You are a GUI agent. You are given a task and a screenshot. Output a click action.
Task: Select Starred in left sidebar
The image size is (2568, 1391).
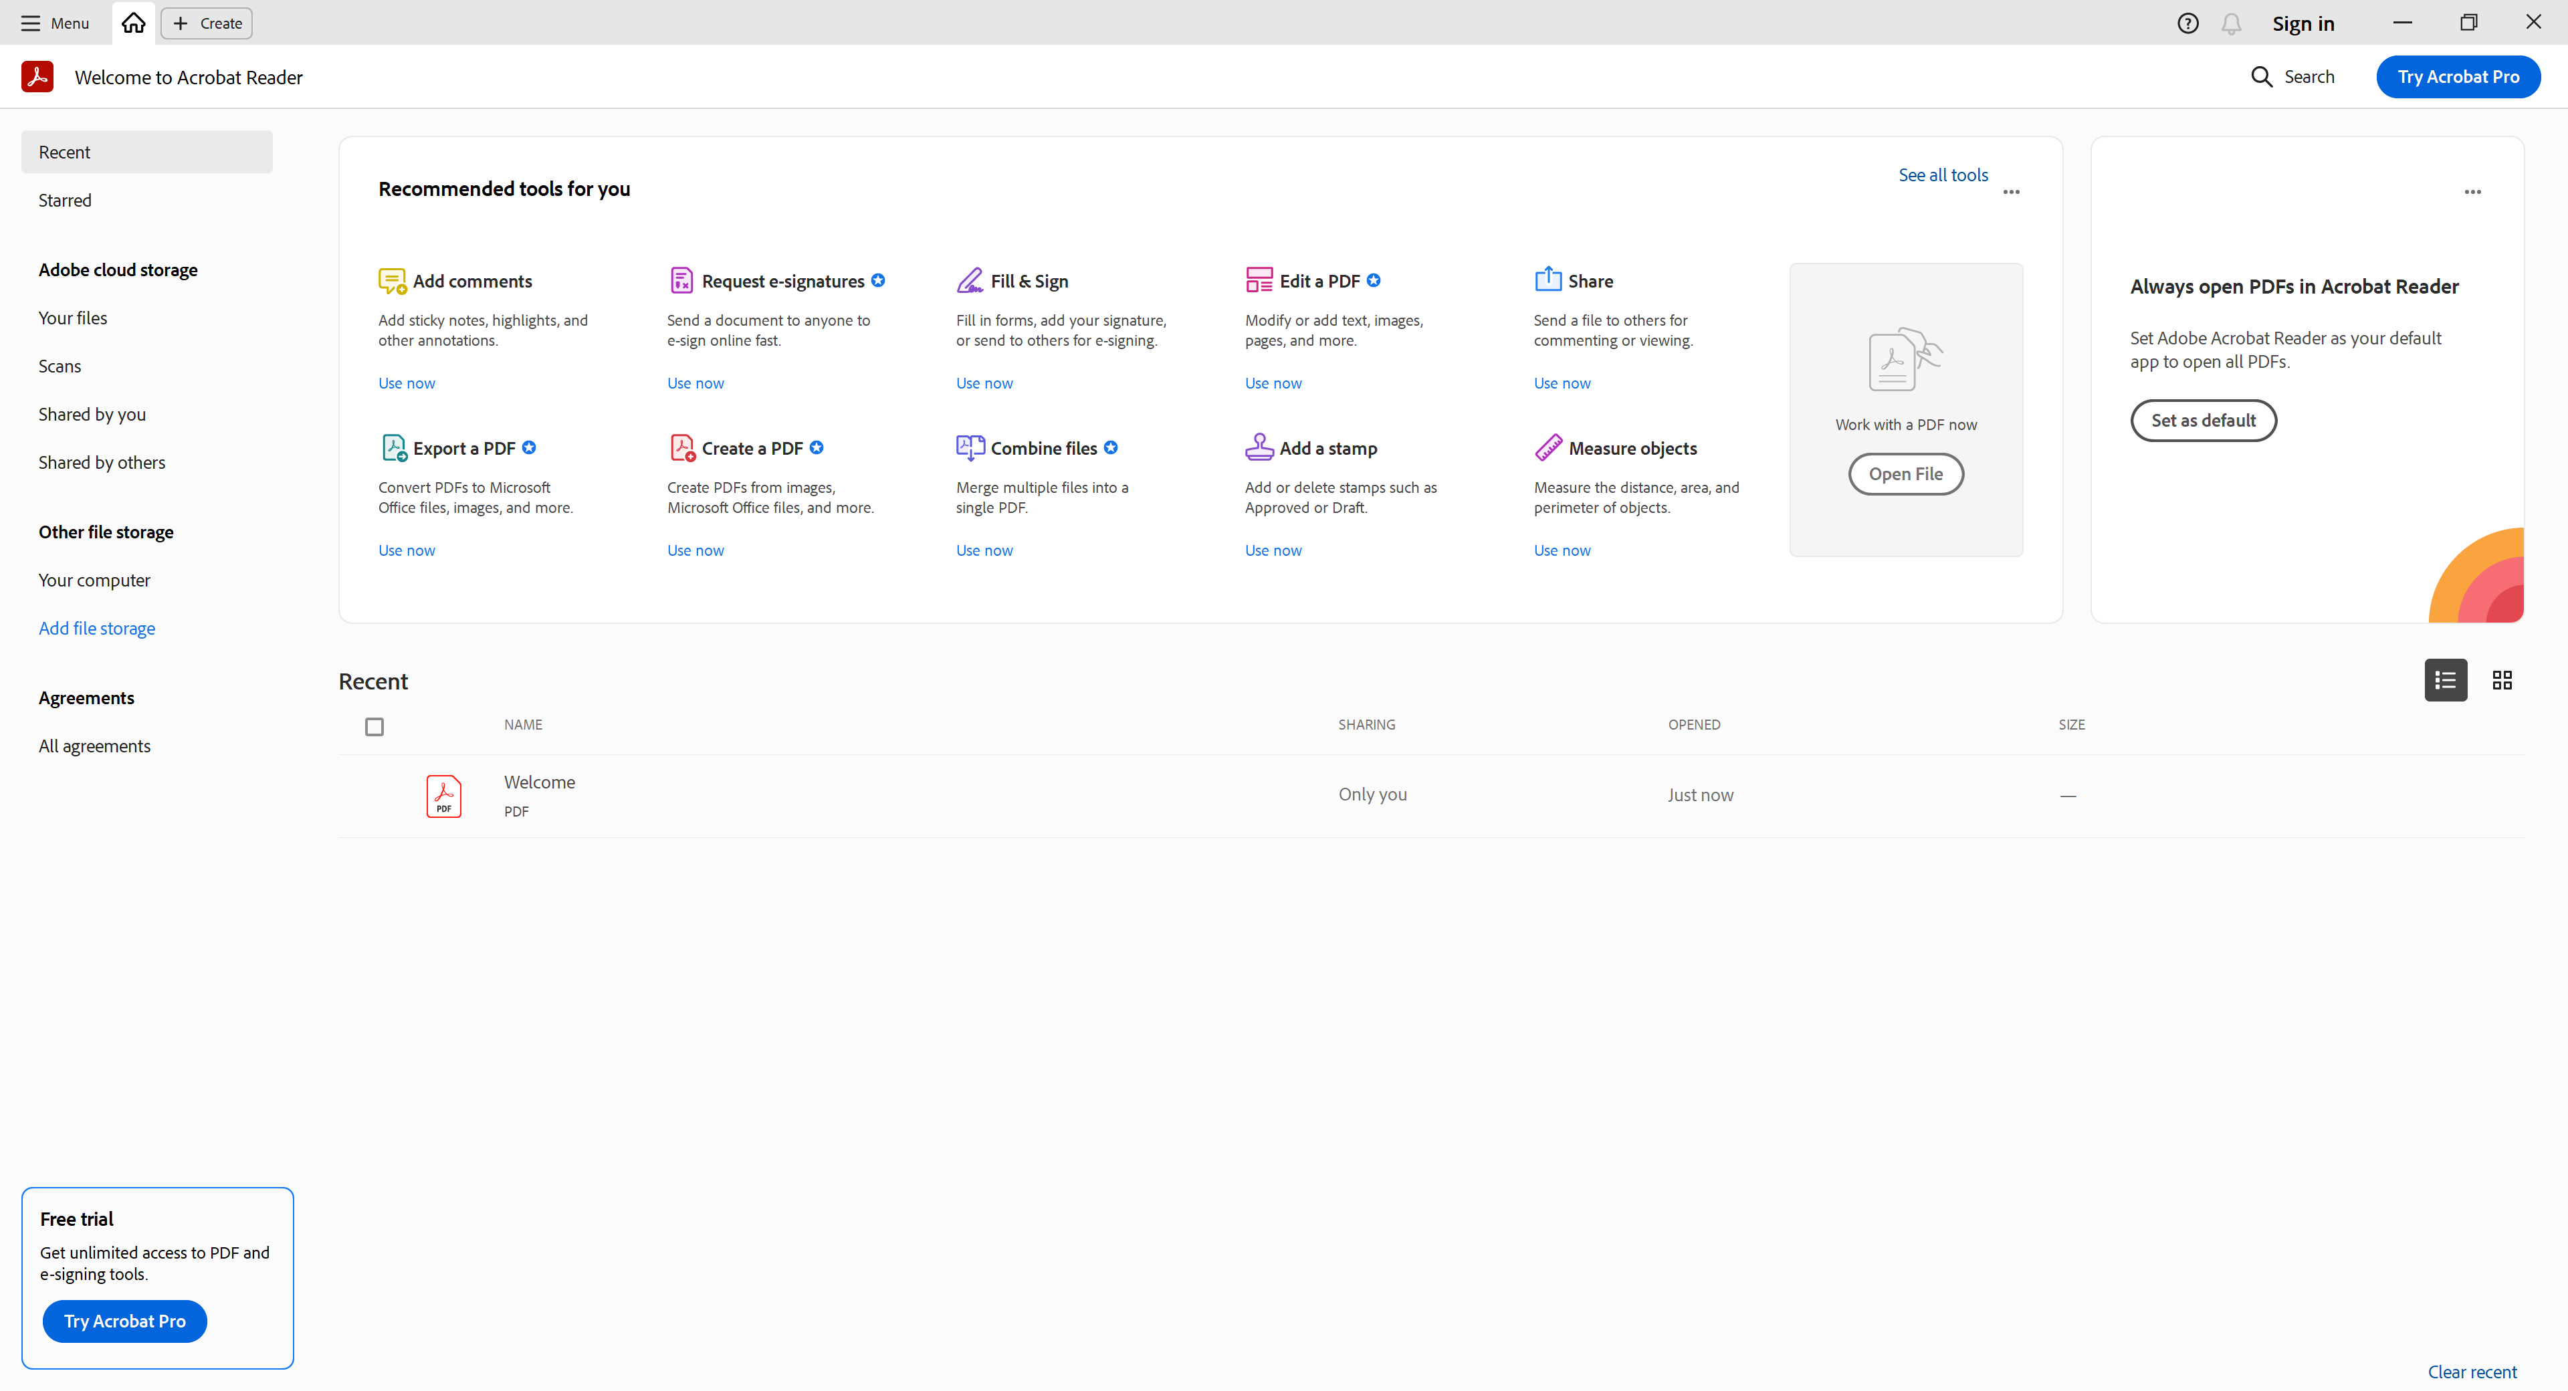(65, 201)
